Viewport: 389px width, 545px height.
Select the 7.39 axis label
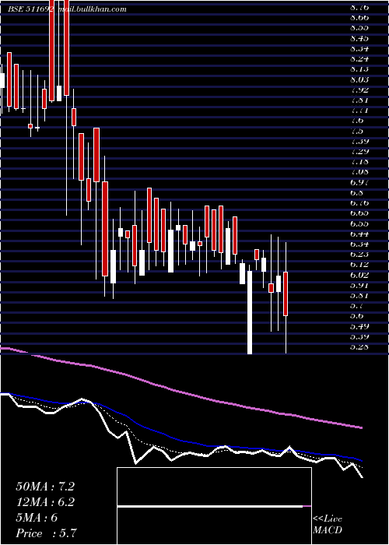click(359, 141)
